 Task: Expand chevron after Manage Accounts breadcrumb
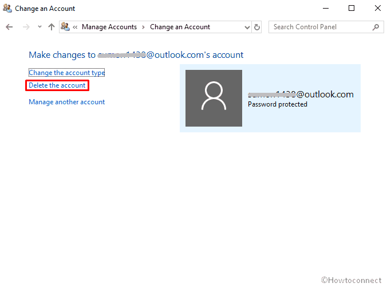pyautogui.click(x=143, y=27)
